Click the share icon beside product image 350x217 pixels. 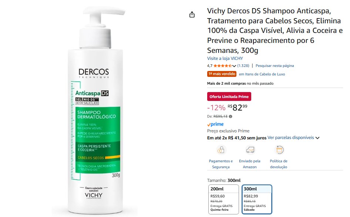point(192,15)
